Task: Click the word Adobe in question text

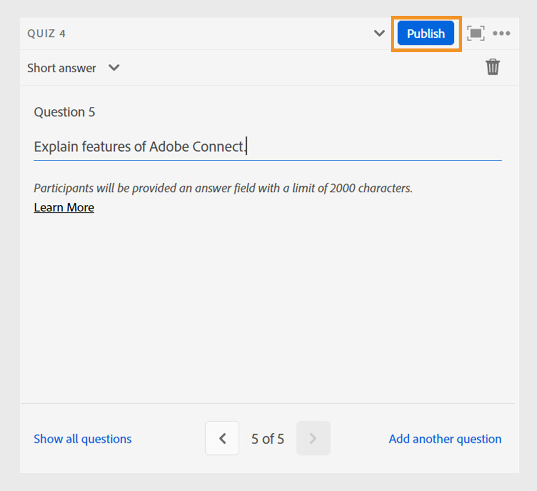Action: click(x=169, y=147)
